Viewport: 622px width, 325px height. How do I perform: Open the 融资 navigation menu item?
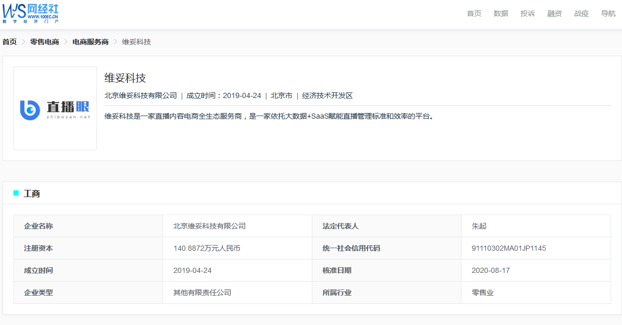[554, 13]
